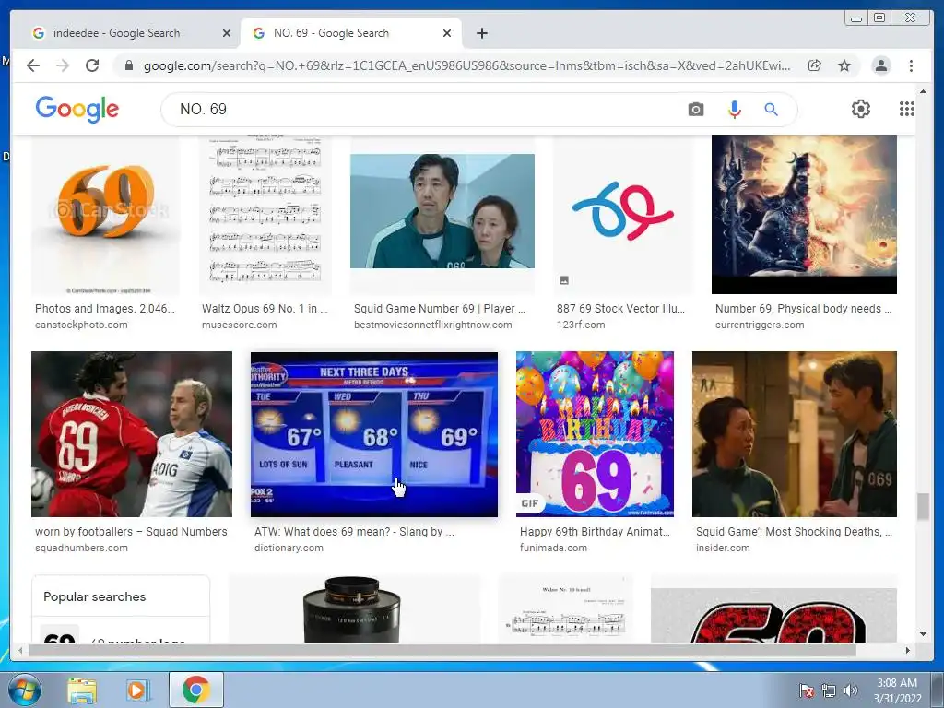The width and height of the screenshot is (944, 708).
Task: Click the forward navigation arrow
Action: (63, 65)
